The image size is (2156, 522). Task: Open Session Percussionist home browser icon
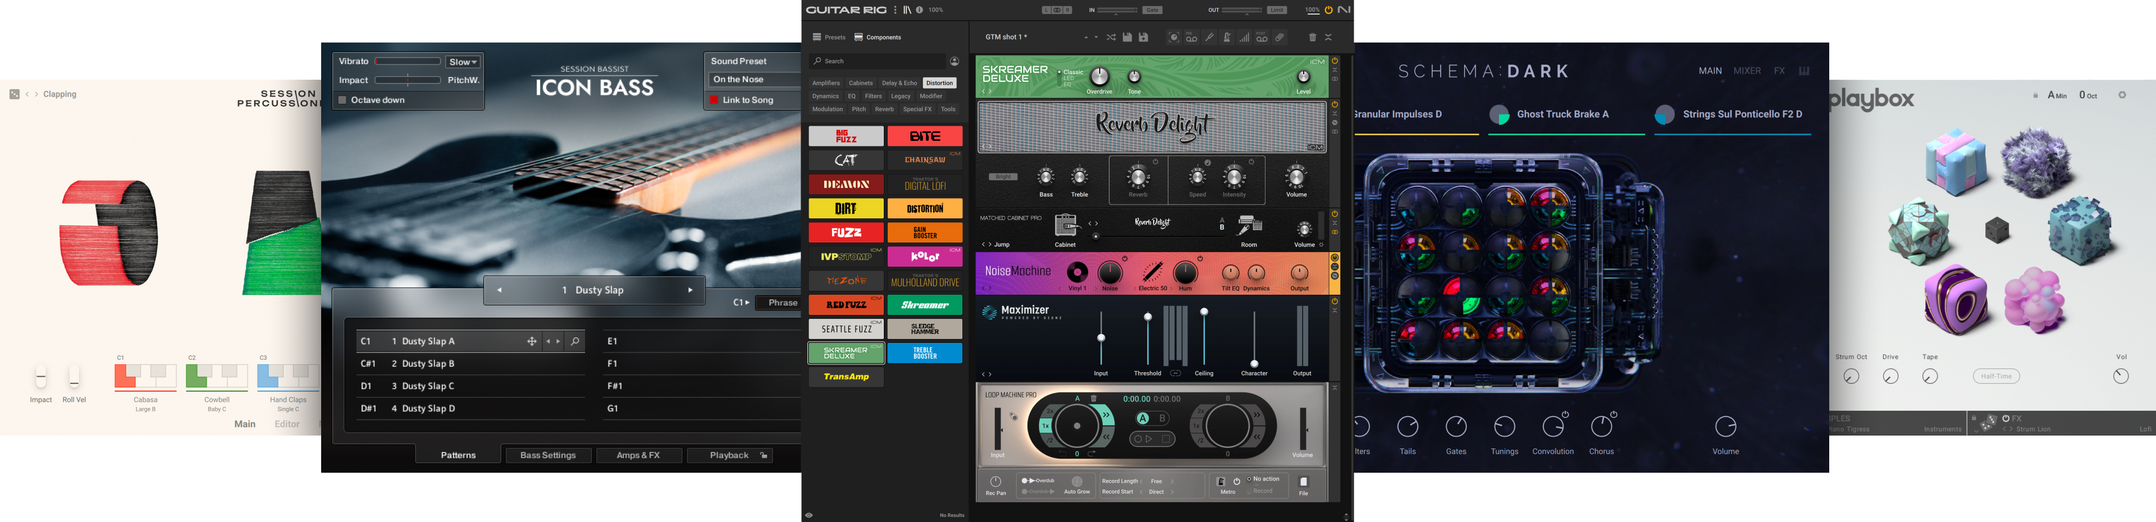pos(14,94)
